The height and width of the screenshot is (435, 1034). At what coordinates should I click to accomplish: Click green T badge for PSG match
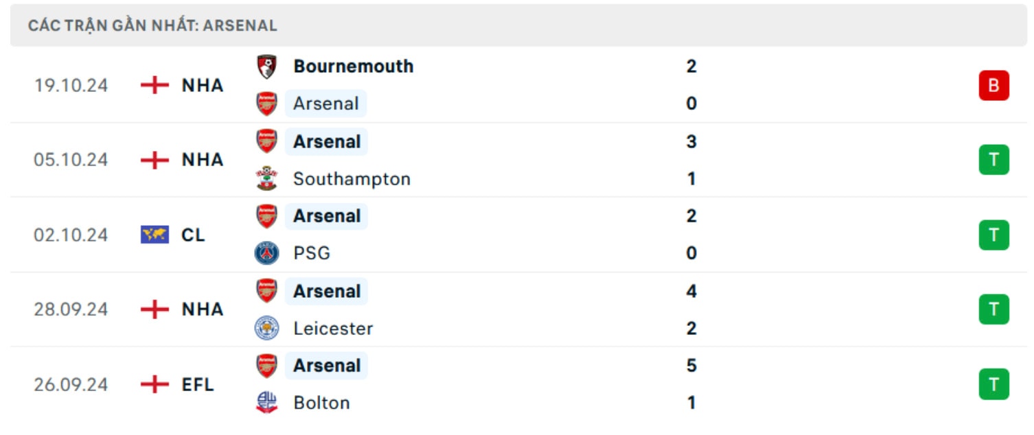pos(994,235)
